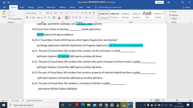Switch to the References tab
The height and width of the screenshot is (108, 193).
coord(51,7)
